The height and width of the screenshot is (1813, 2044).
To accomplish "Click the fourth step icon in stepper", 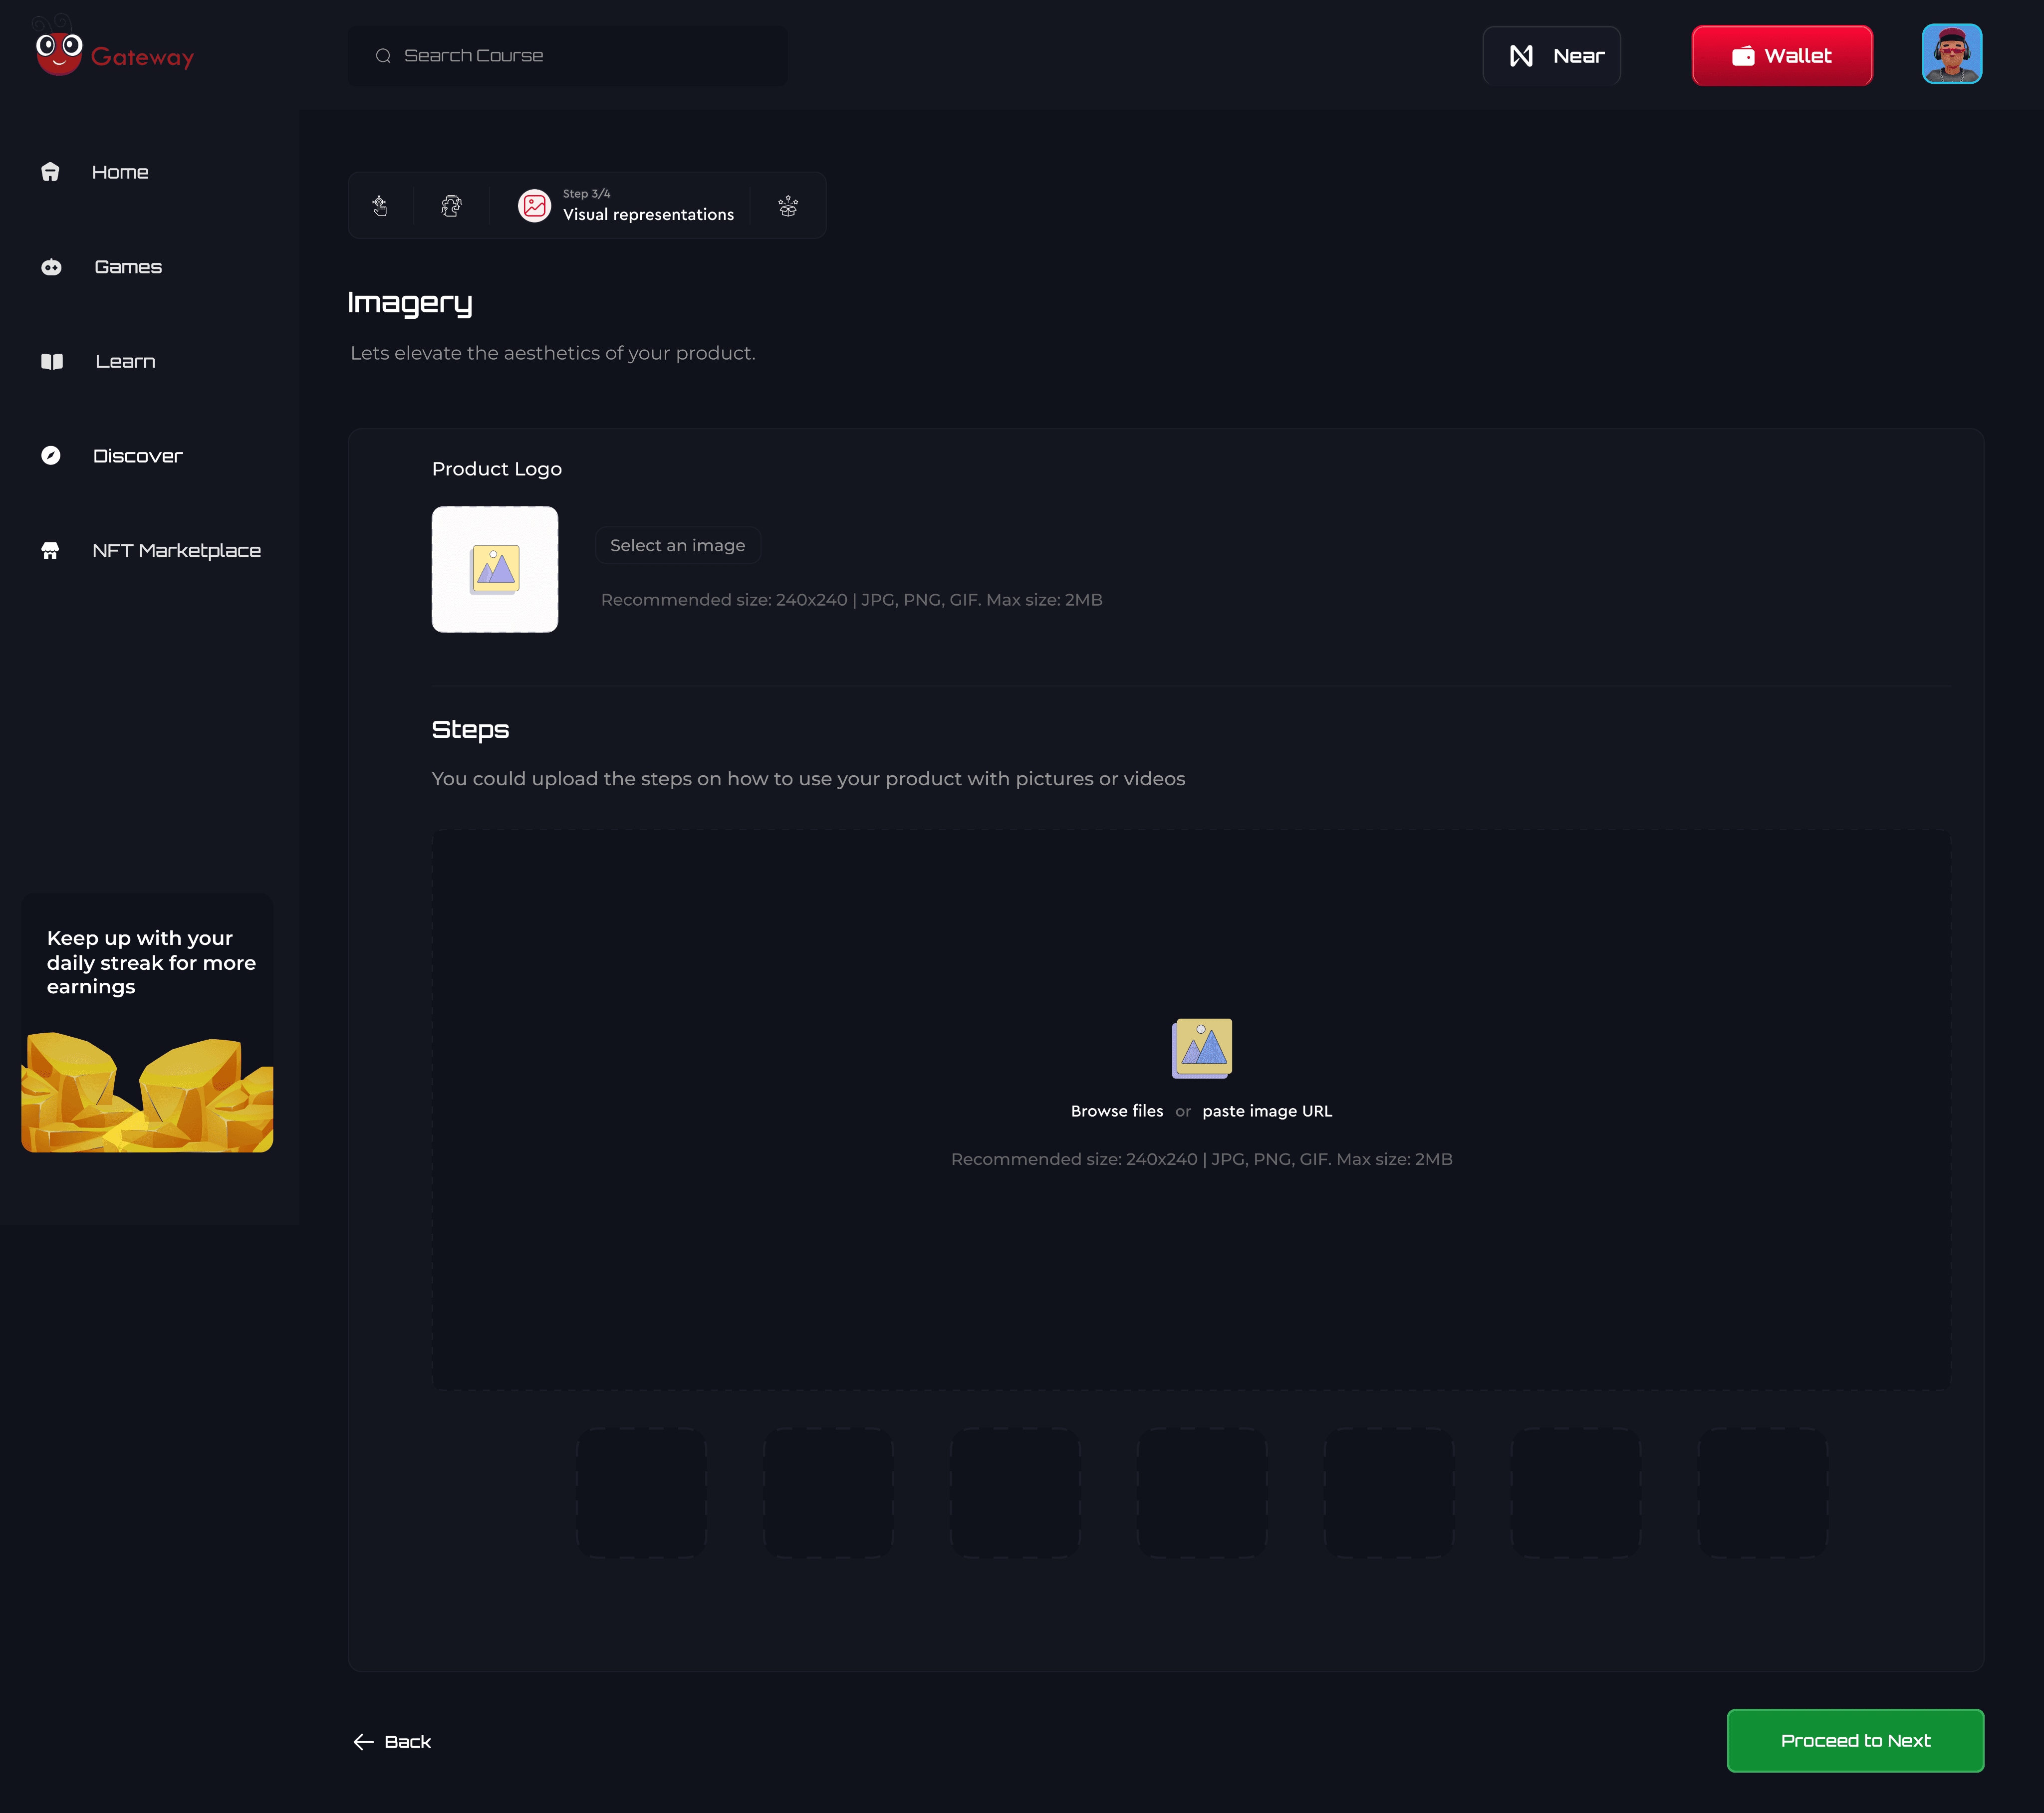I will coord(788,206).
